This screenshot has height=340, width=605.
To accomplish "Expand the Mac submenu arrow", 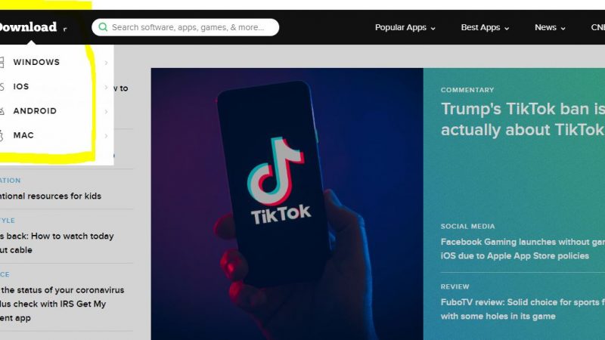I will [x=106, y=136].
